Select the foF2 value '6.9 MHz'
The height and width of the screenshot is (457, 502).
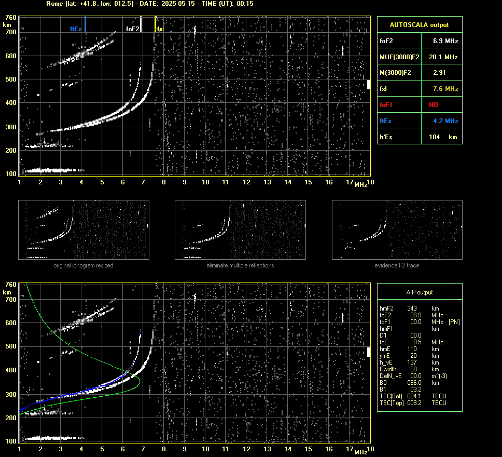pyautogui.click(x=445, y=41)
